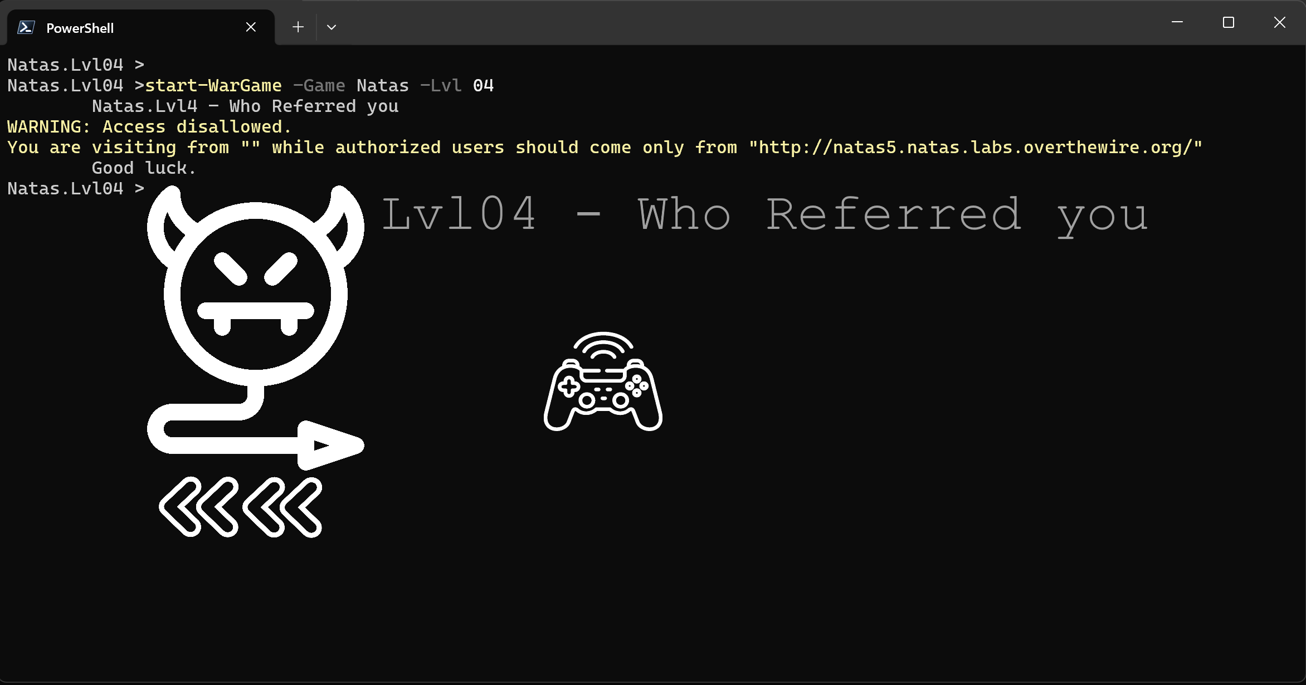The image size is (1306, 685).
Task: Close the terminal window
Action: 1280,22
